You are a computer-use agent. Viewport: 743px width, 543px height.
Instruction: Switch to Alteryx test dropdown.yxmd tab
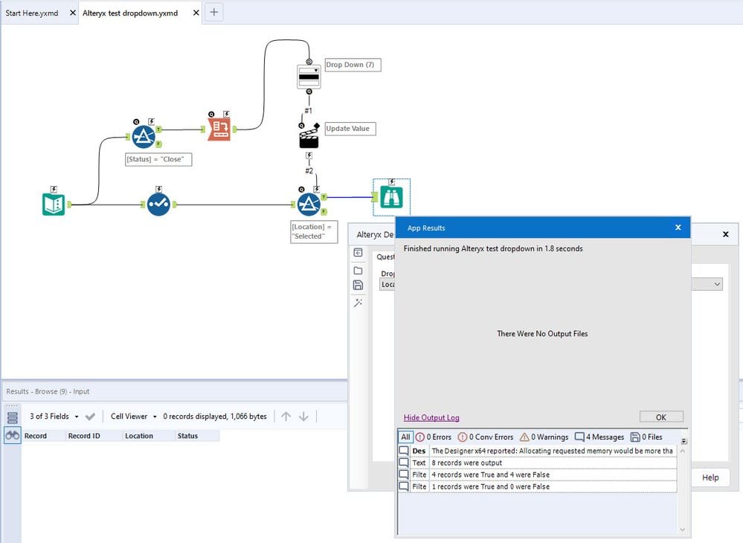pos(130,13)
